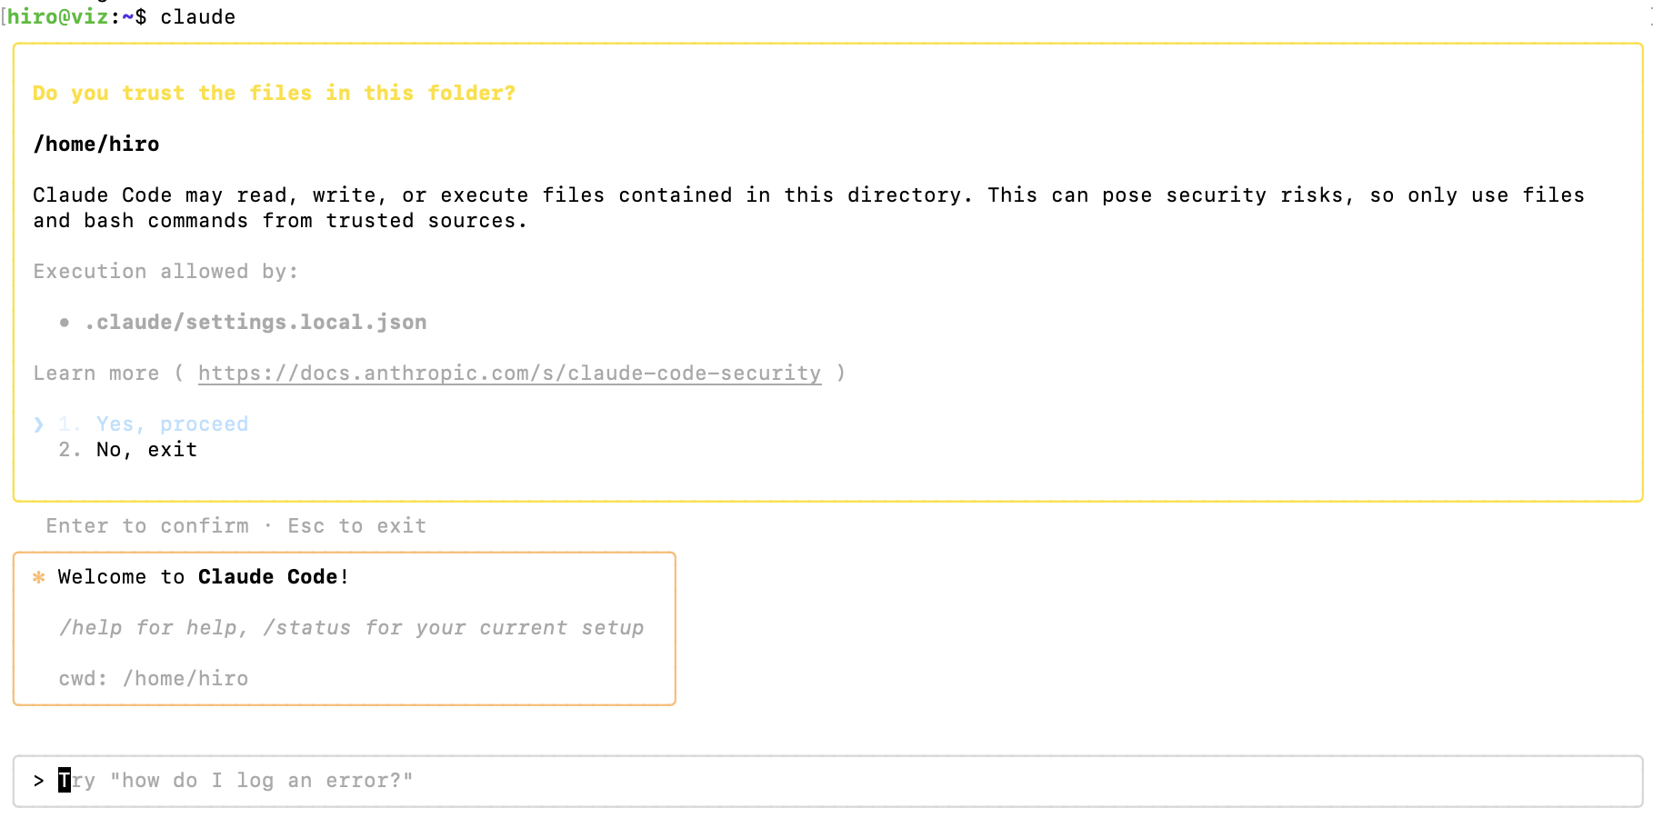Select the "Yes, proceed" option

pos(172,424)
